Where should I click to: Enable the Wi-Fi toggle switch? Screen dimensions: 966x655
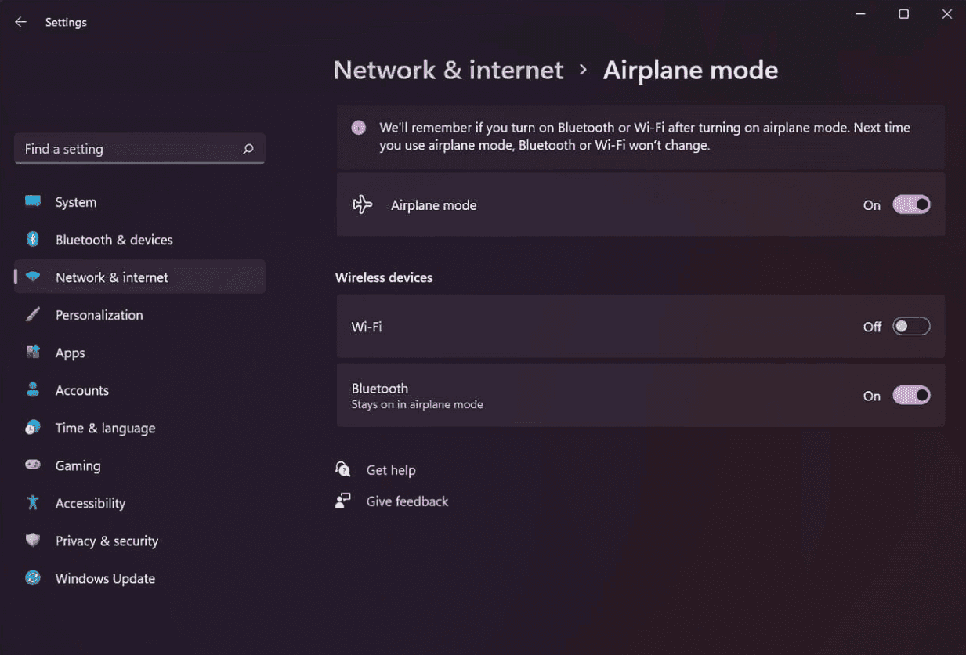[911, 327]
